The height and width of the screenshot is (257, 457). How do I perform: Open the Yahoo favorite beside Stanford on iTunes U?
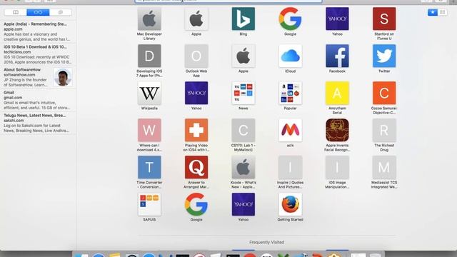click(x=337, y=19)
